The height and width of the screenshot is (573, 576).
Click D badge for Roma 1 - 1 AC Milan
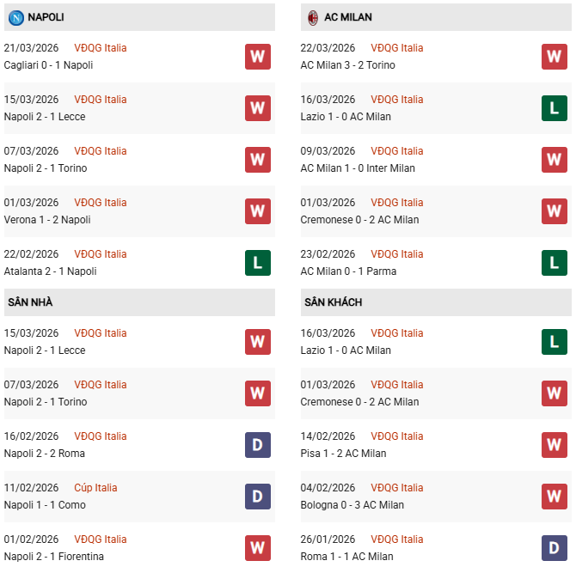555,548
